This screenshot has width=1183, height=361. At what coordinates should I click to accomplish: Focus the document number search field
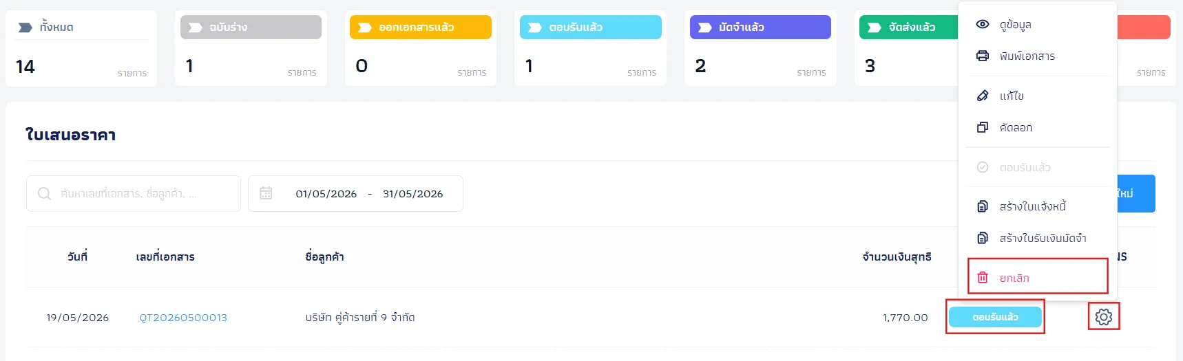click(x=134, y=193)
